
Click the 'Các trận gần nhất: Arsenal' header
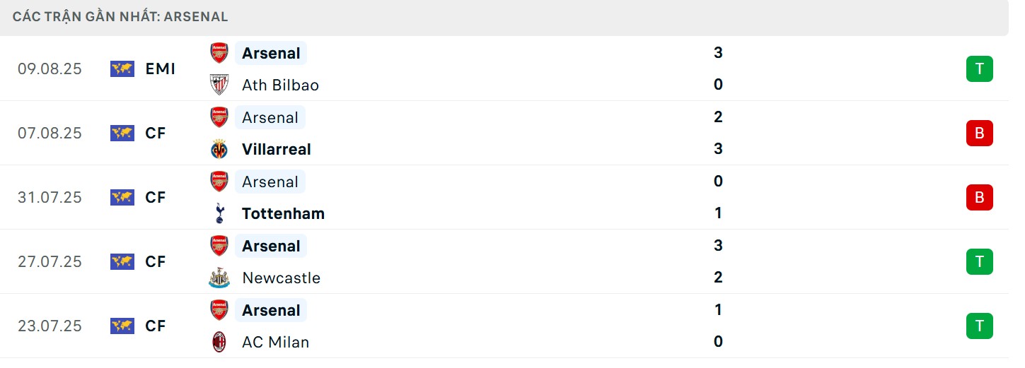pos(120,16)
